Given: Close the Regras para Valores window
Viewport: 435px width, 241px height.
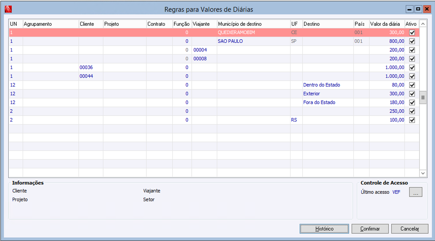Looking at the screenshot, I should (x=426, y=10).
